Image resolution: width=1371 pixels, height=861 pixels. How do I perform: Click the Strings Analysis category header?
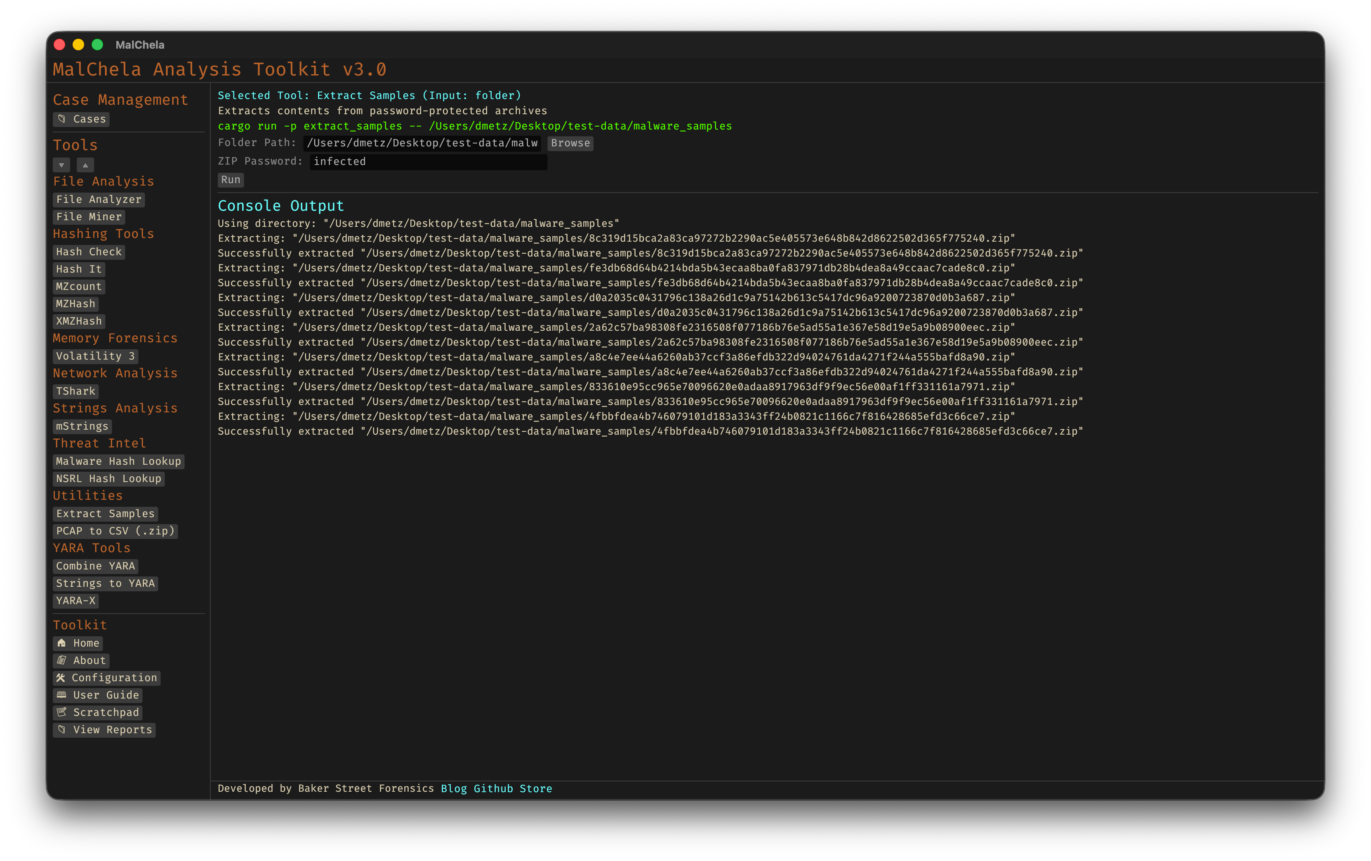click(115, 409)
